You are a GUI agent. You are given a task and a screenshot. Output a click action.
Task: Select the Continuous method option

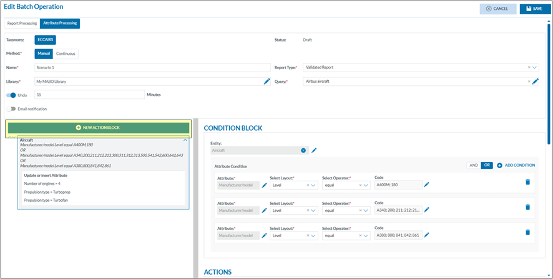coord(65,54)
